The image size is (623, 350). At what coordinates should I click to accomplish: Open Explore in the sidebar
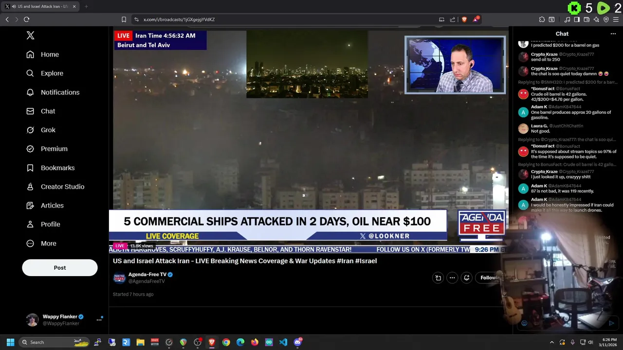(45, 73)
